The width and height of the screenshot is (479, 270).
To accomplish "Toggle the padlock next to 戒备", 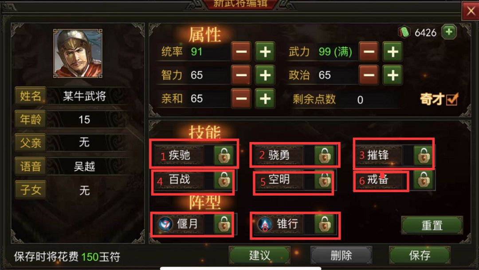I will 424,180.
